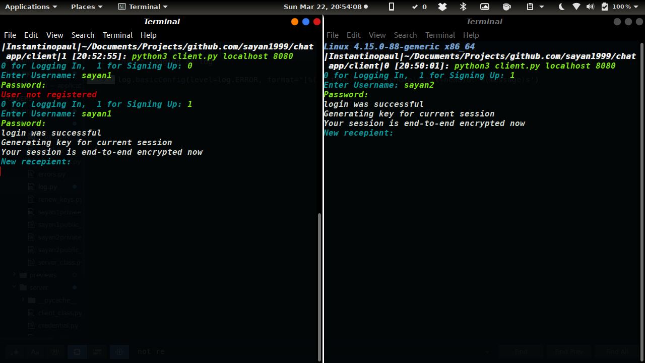Open Edit menu in right terminal
This screenshot has height=363, width=645.
click(x=354, y=35)
